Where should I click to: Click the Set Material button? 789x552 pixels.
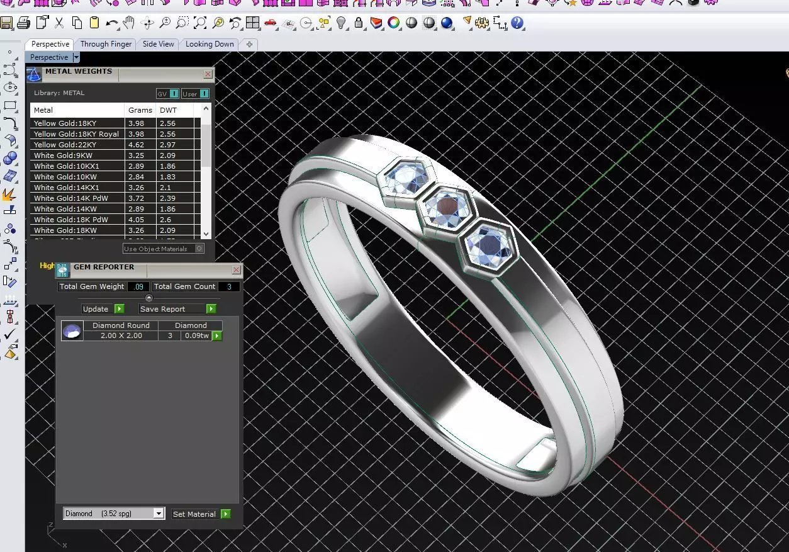201,514
